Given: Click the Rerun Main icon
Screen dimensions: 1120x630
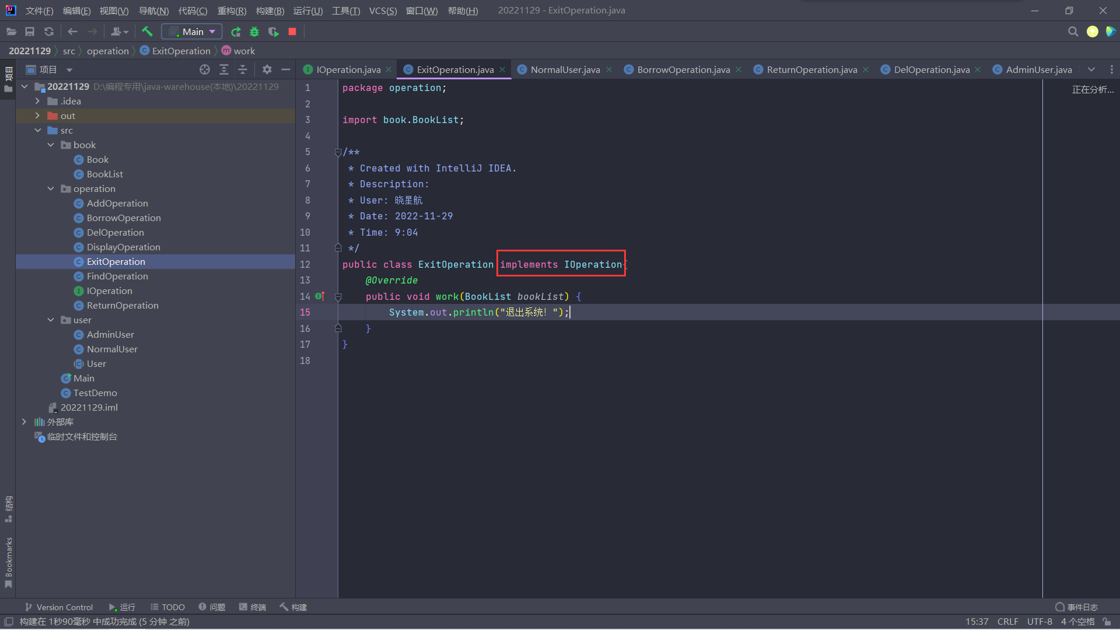Looking at the screenshot, I should 236,32.
